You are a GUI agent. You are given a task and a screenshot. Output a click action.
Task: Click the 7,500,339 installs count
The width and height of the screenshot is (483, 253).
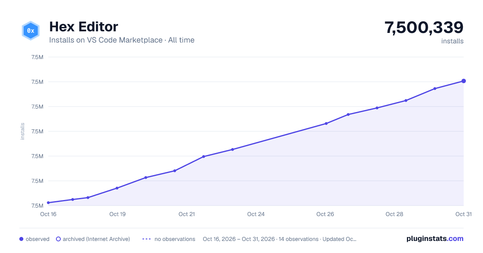pos(424,28)
